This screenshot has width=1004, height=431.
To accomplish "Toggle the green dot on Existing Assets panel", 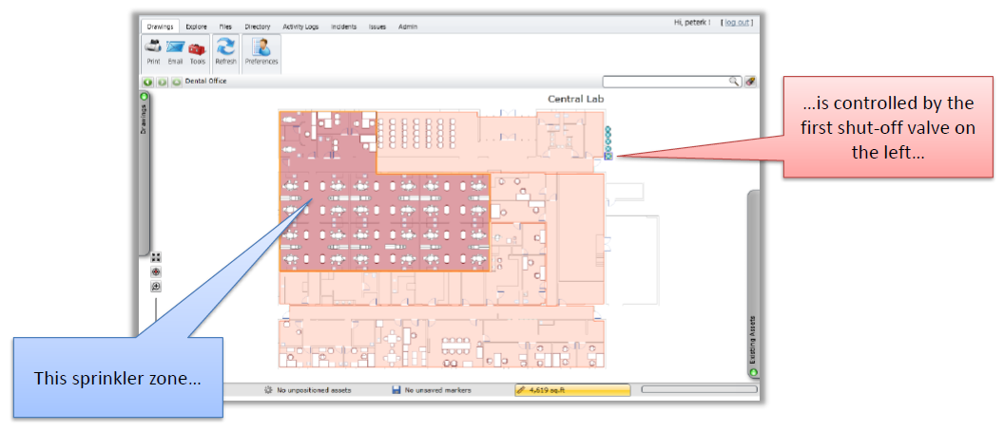I will point(754,373).
